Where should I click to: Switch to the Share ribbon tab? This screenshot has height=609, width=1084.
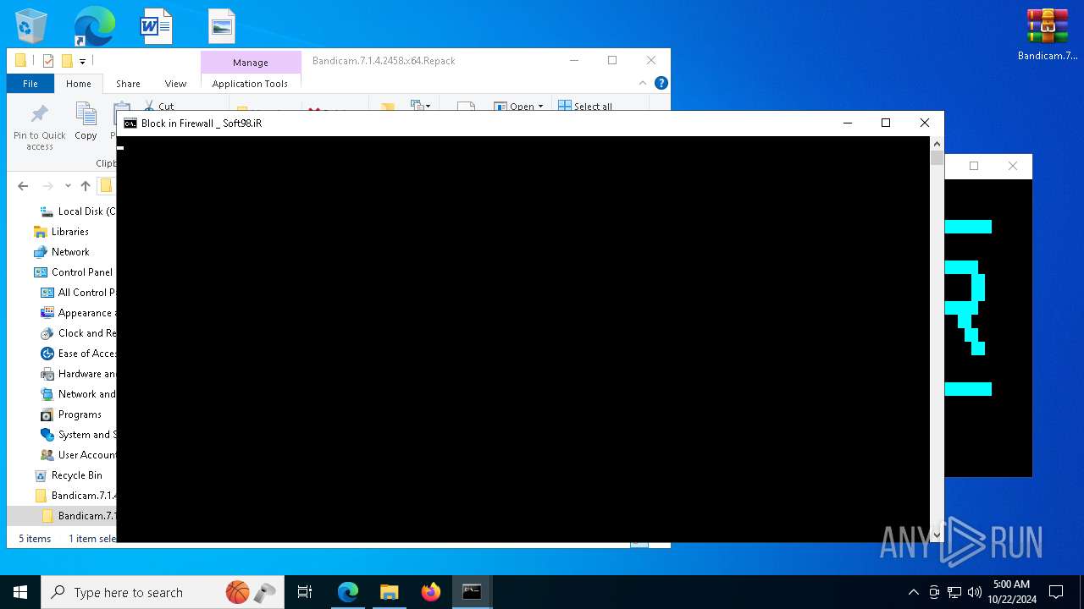[128, 83]
